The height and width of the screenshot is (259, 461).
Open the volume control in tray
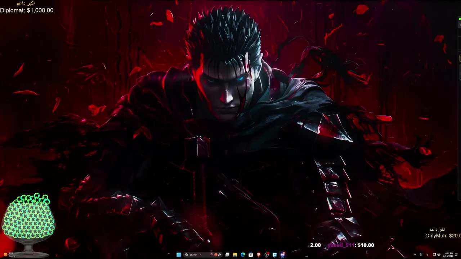pyautogui.click(x=439, y=255)
